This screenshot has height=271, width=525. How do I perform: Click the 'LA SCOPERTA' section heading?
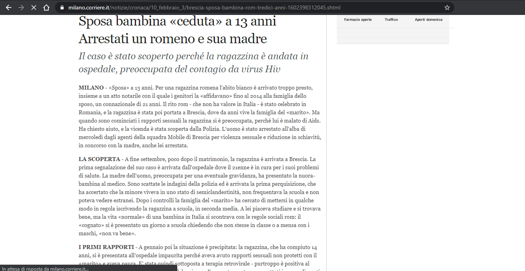[99, 159]
